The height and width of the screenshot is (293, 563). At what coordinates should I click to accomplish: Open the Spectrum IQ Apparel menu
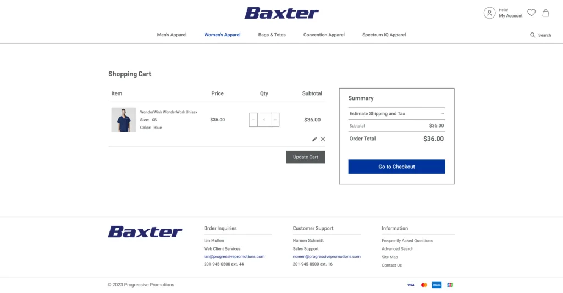coord(384,35)
